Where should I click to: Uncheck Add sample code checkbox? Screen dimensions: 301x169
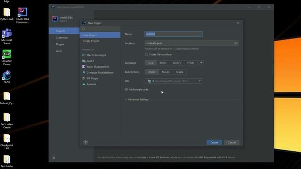127,89
